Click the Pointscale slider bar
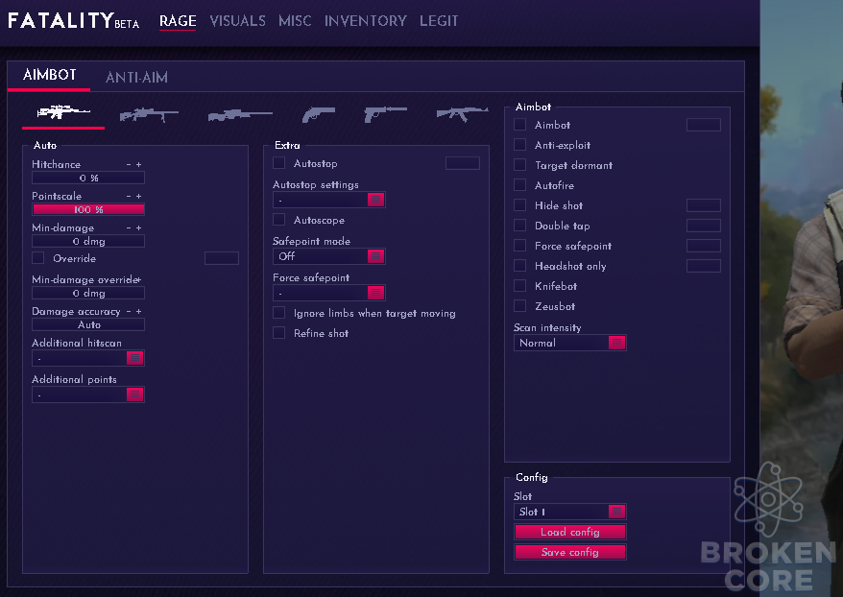Image resolution: width=843 pixels, height=597 pixels. [x=88, y=209]
